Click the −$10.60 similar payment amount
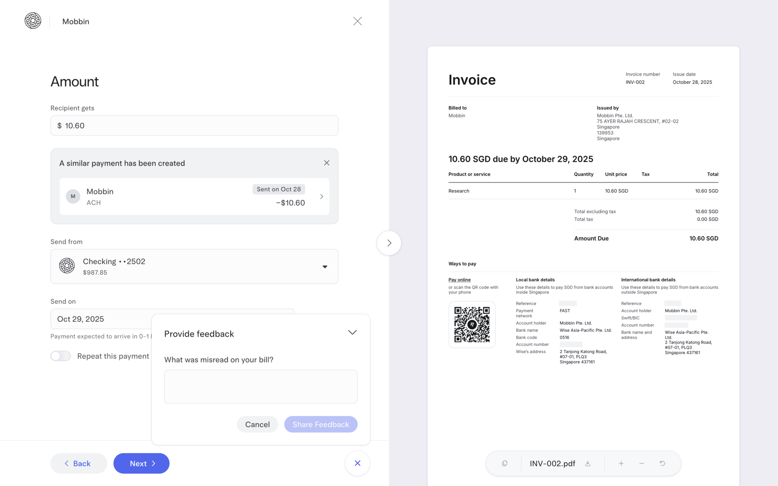This screenshot has height=486, width=778. (290, 203)
